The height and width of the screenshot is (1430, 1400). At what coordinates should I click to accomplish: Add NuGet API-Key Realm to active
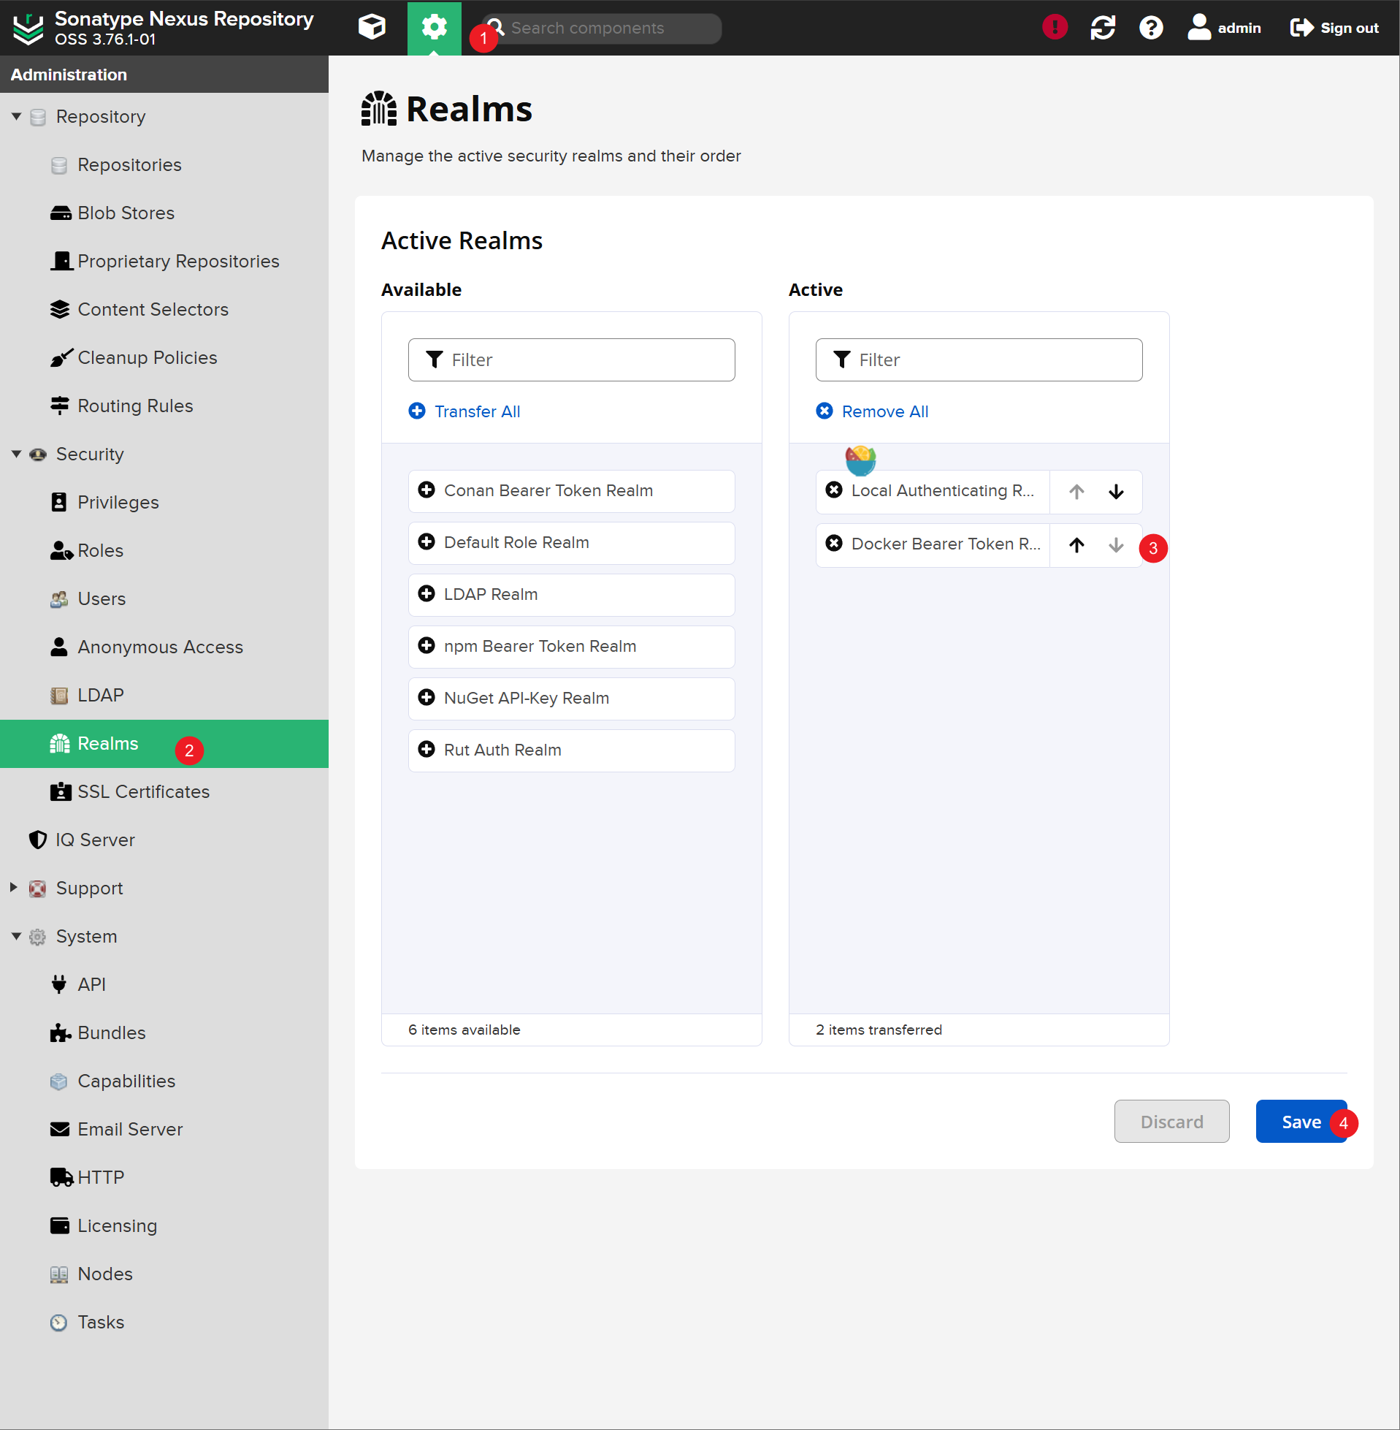[571, 698]
